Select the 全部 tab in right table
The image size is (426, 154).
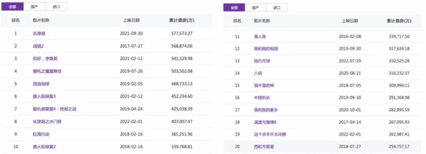click(234, 7)
